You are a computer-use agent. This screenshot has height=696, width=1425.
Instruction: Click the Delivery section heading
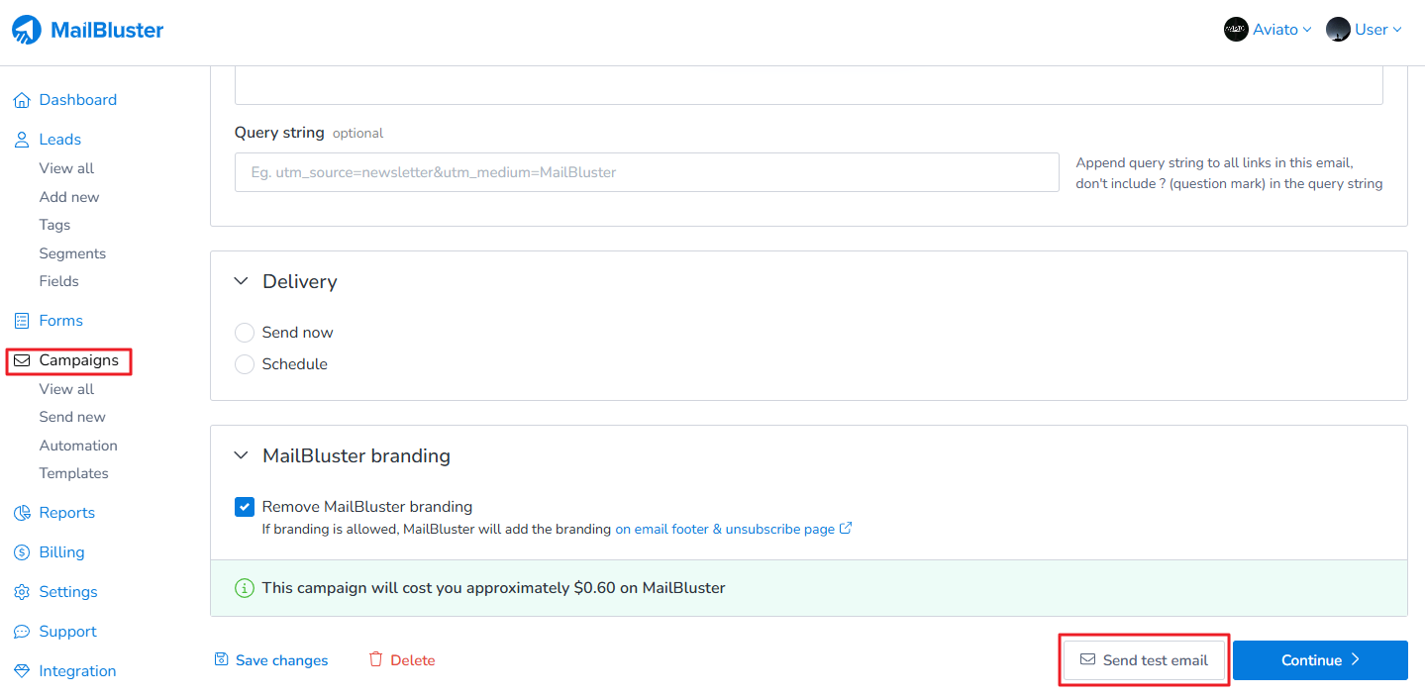pos(300,282)
